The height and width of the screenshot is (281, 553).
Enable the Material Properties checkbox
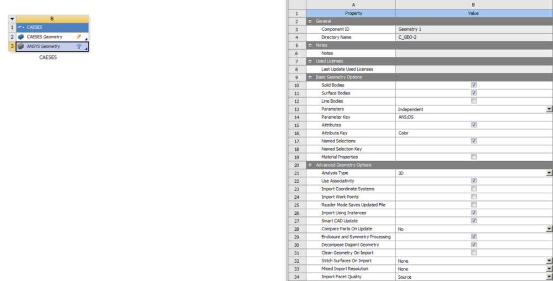474,157
